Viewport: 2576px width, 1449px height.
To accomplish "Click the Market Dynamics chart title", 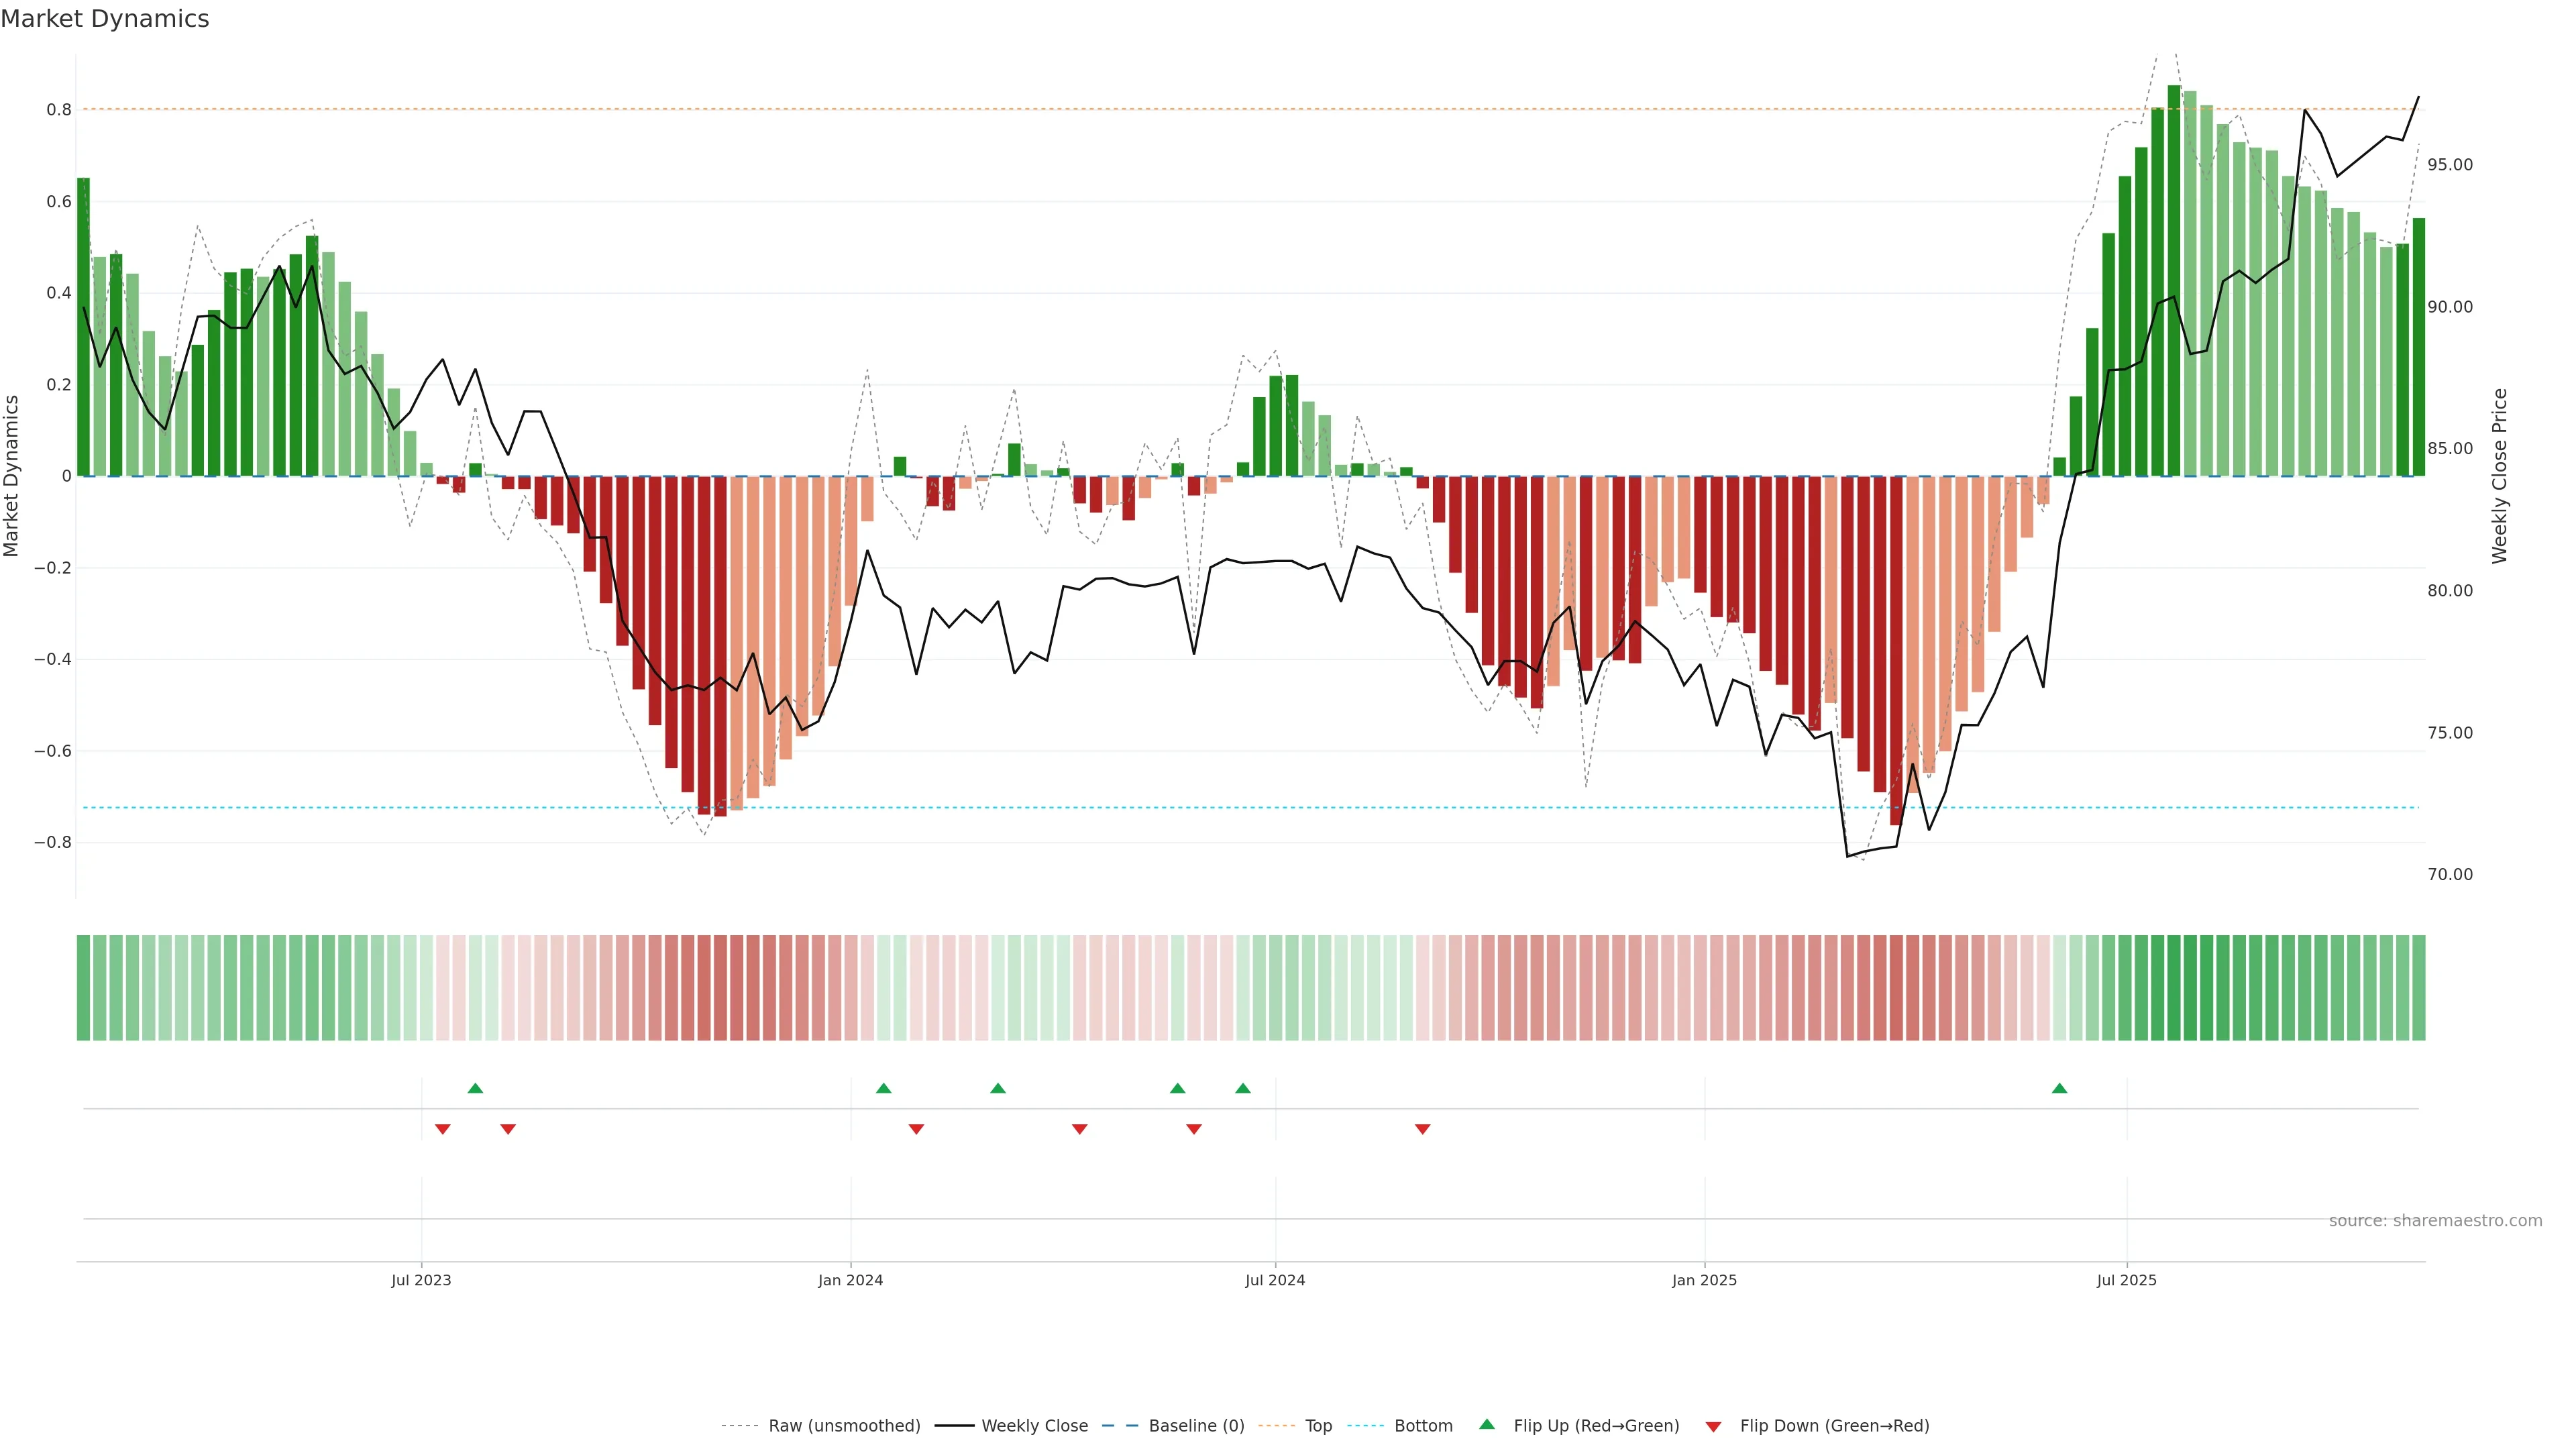I will [x=105, y=19].
